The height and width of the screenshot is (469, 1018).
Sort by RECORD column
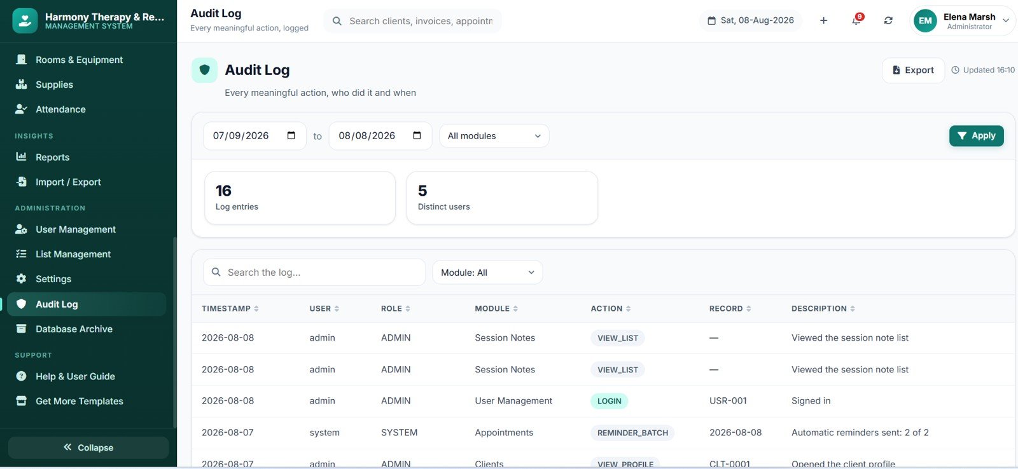pyautogui.click(x=730, y=309)
